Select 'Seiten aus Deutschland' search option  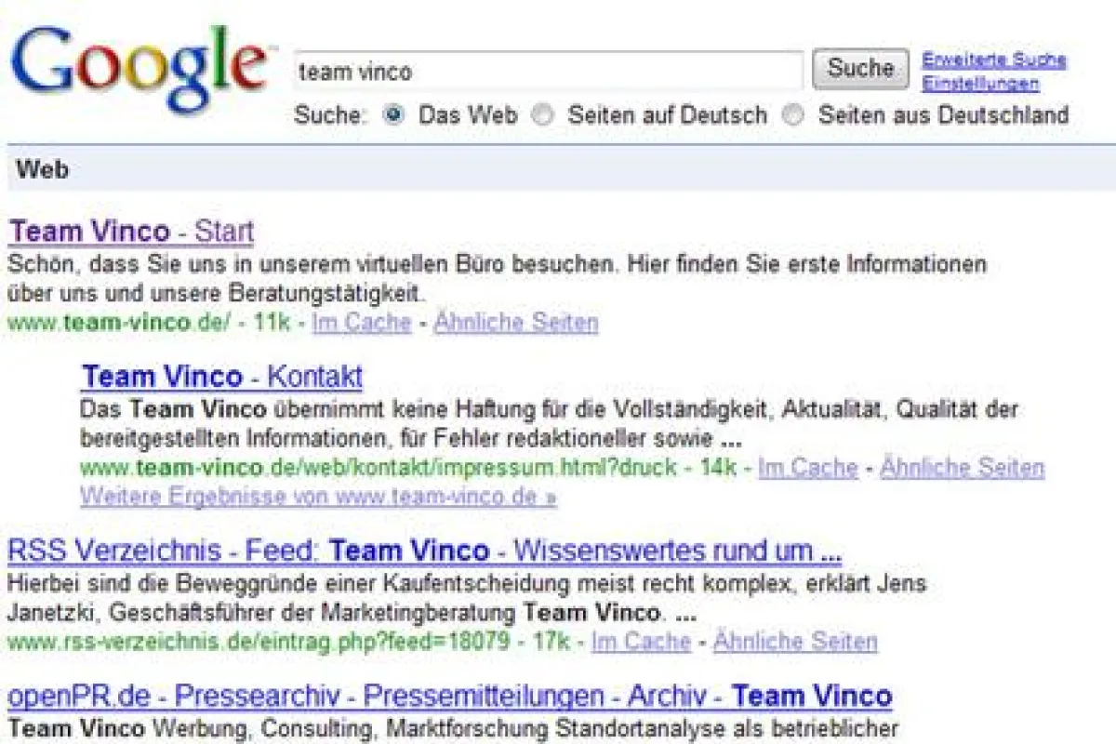tap(793, 115)
